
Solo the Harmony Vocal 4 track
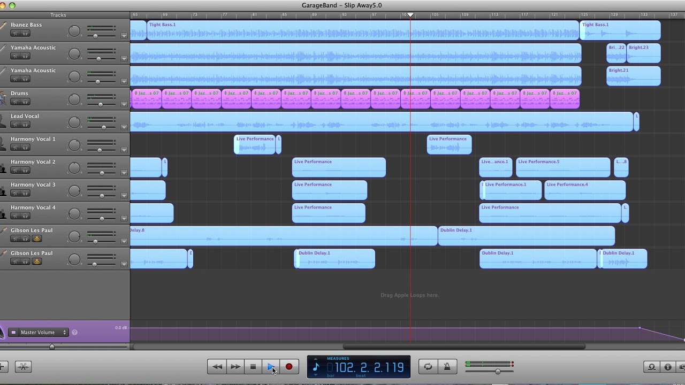tap(25, 216)
